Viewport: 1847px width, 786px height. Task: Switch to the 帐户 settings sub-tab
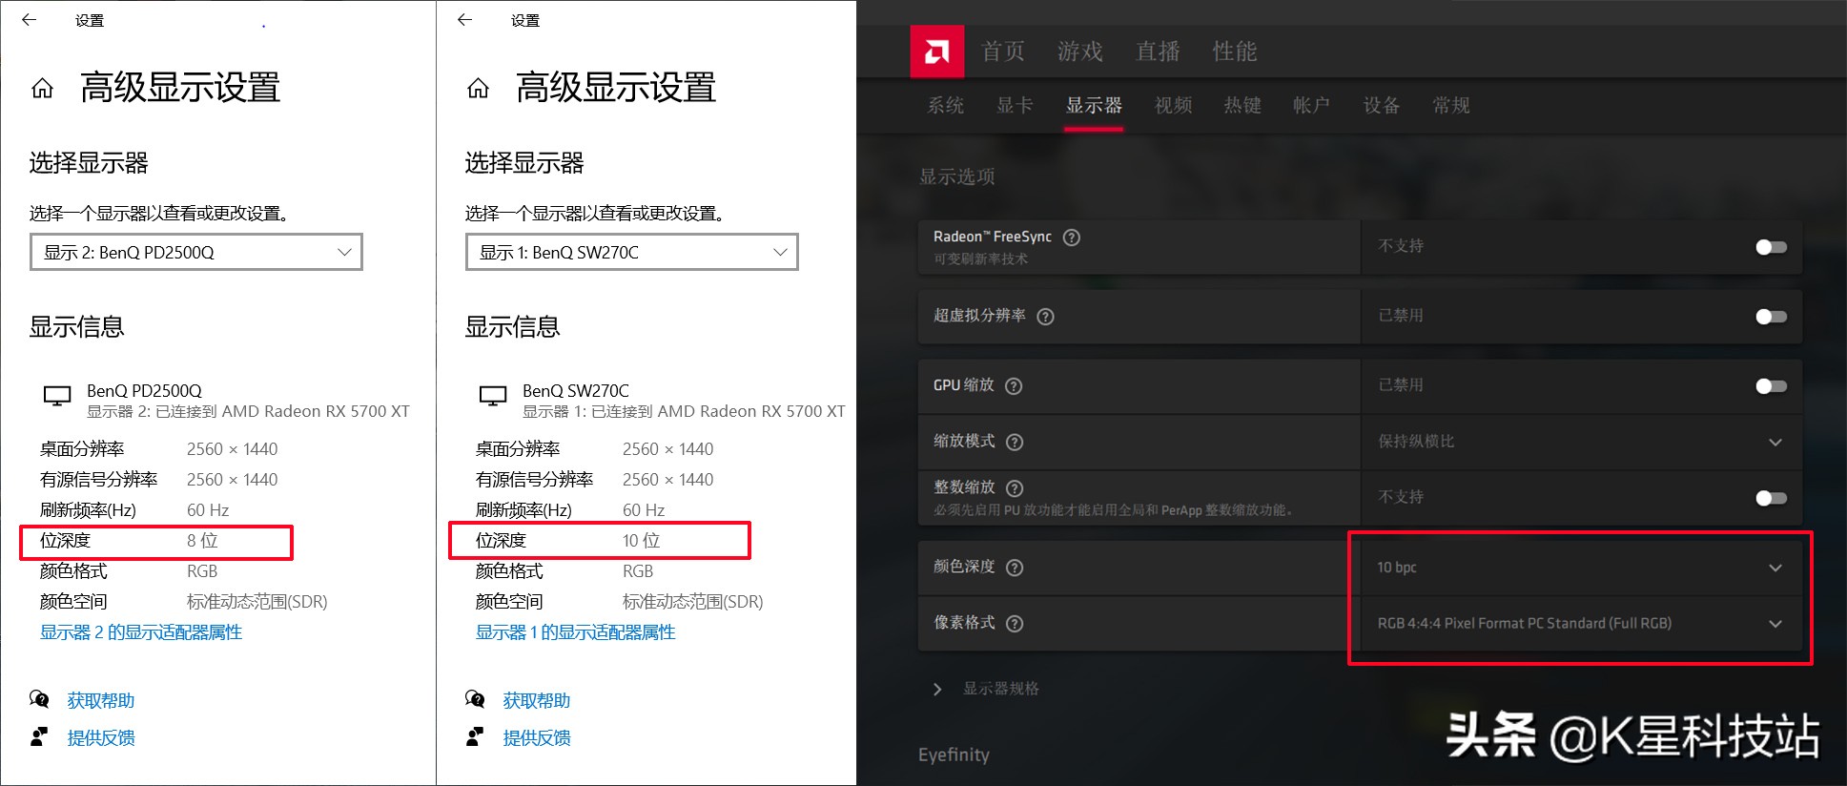point(1311,105)
